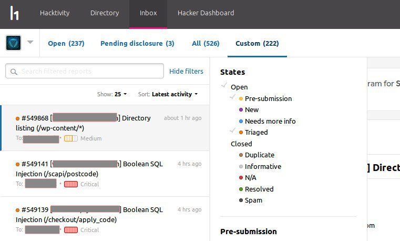This screenshot has height=241, width=400.
Task: Toggle the Open state filter
Action: point(239,87)
